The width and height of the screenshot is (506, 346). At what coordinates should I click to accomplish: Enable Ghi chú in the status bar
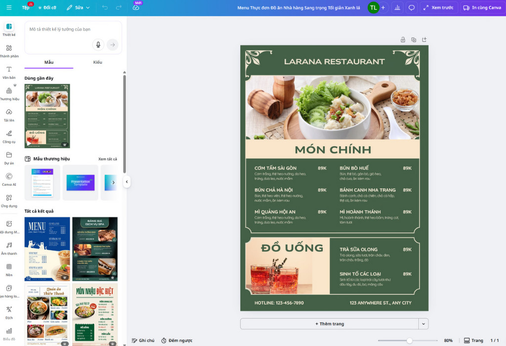coord(143,340)
